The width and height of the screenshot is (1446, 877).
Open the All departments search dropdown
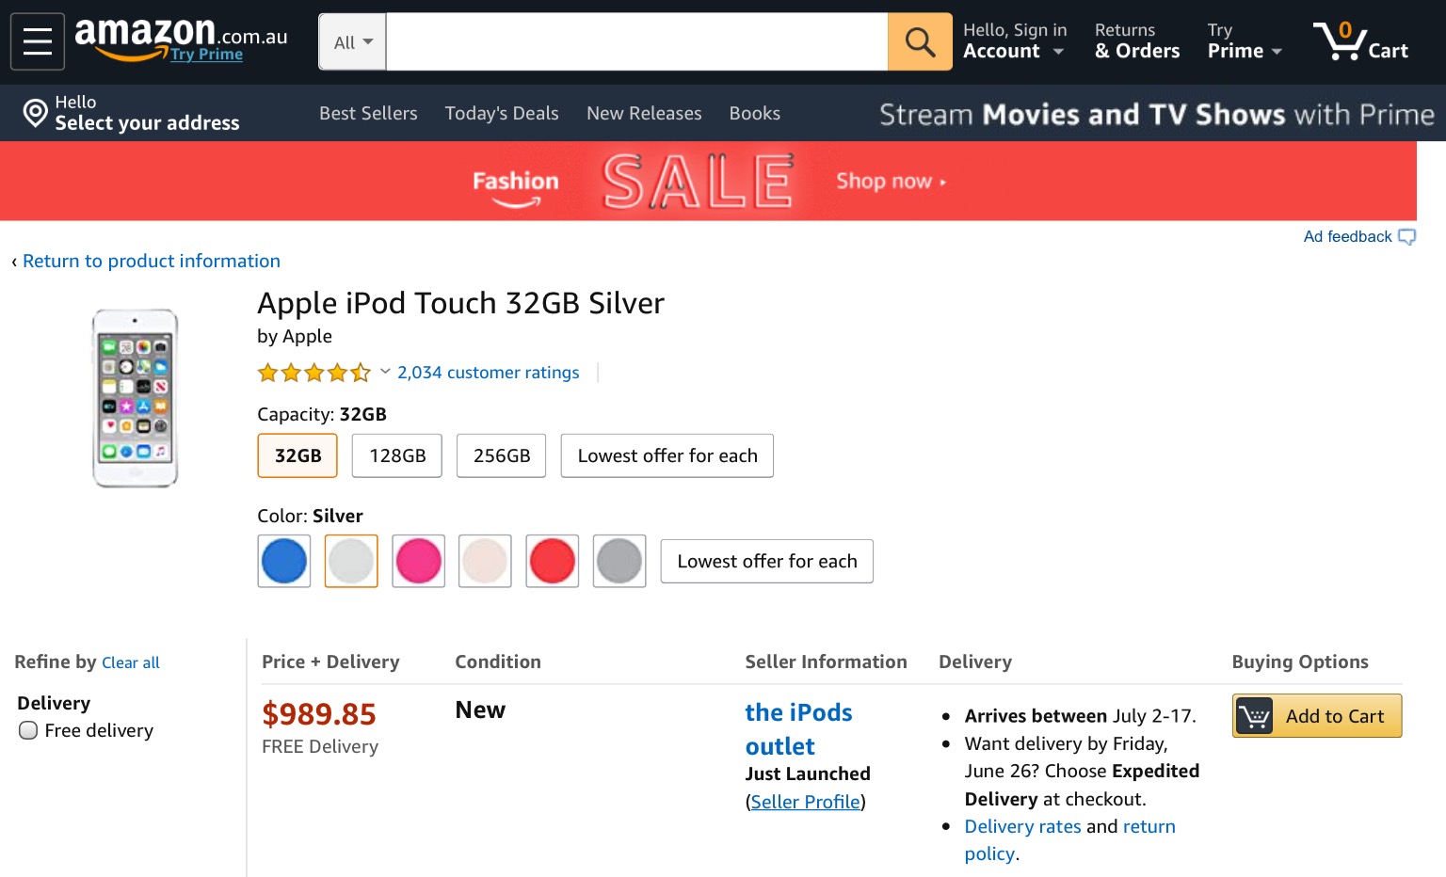353,42
